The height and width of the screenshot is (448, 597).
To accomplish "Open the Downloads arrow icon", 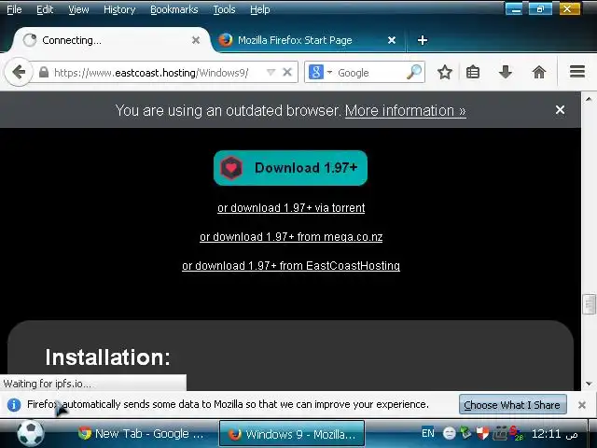I will (506, 72).
